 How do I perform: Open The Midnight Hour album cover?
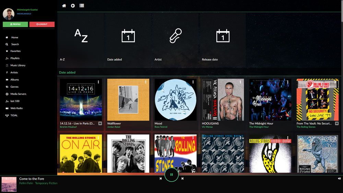coord(270,100)
